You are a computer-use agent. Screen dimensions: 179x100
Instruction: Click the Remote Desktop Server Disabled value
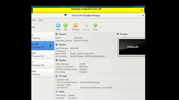pyautogui.click(x=83, y=69)
